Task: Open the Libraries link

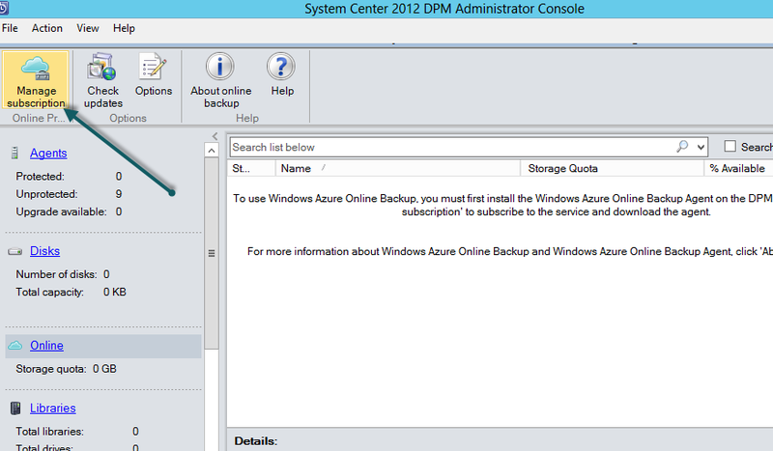Action: tap(53, 409)
